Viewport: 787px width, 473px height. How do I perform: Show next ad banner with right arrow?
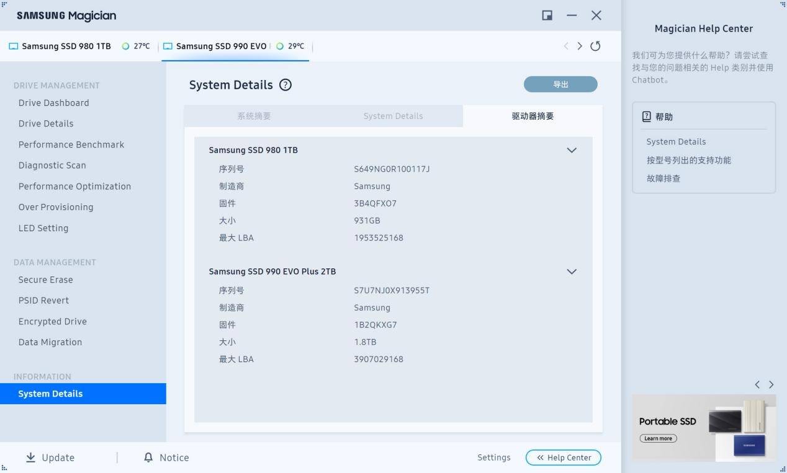tap(771, 384)
